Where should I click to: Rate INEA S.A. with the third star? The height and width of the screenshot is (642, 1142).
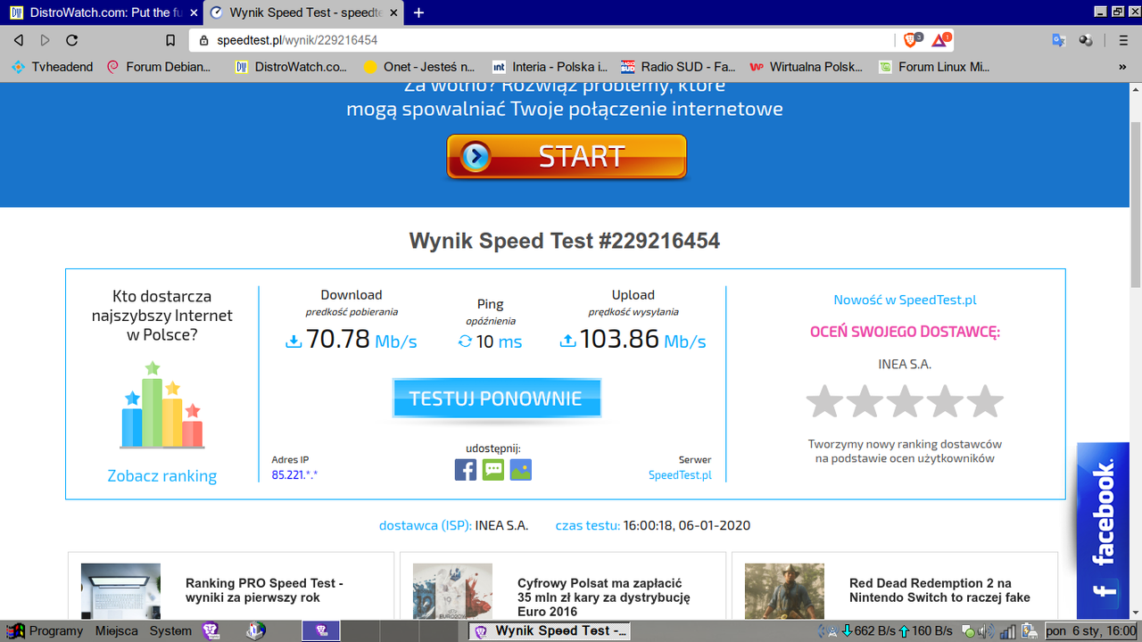pos(905,401)
